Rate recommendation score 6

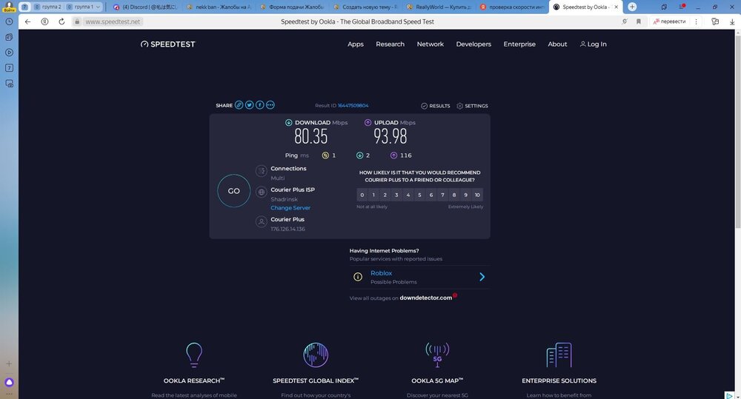coord(431,195)
